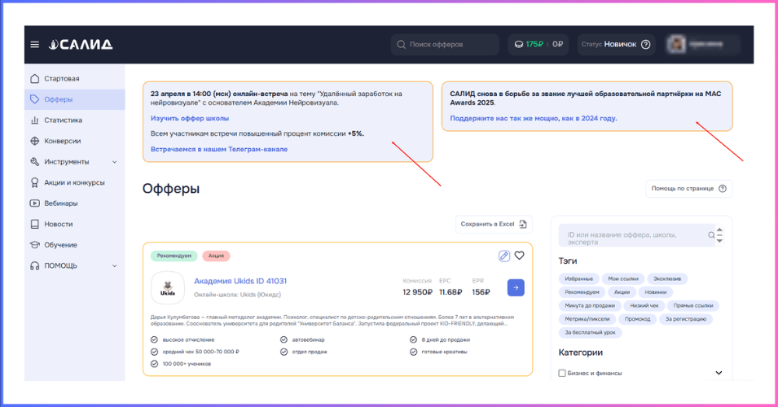Click the Новости book icon
This screenshot has height=407, width=778.
35,224
